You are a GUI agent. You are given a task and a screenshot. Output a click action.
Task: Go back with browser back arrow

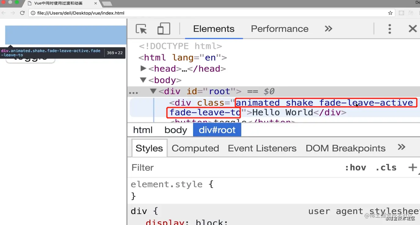click(4, 13)
